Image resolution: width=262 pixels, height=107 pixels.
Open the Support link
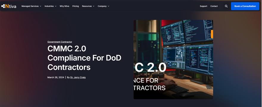pos(203,6)
